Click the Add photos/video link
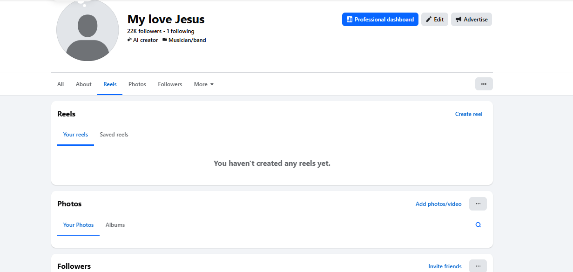 pos(438,204)
